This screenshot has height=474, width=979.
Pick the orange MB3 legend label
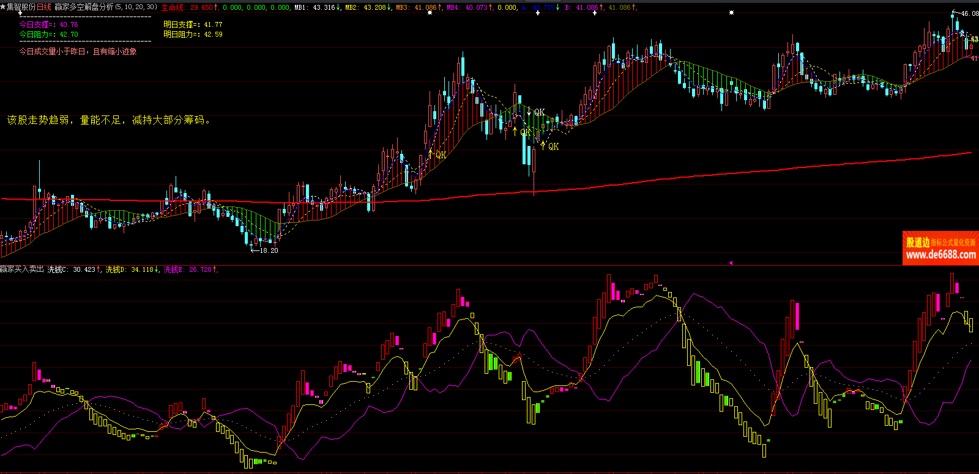point(403,7)
